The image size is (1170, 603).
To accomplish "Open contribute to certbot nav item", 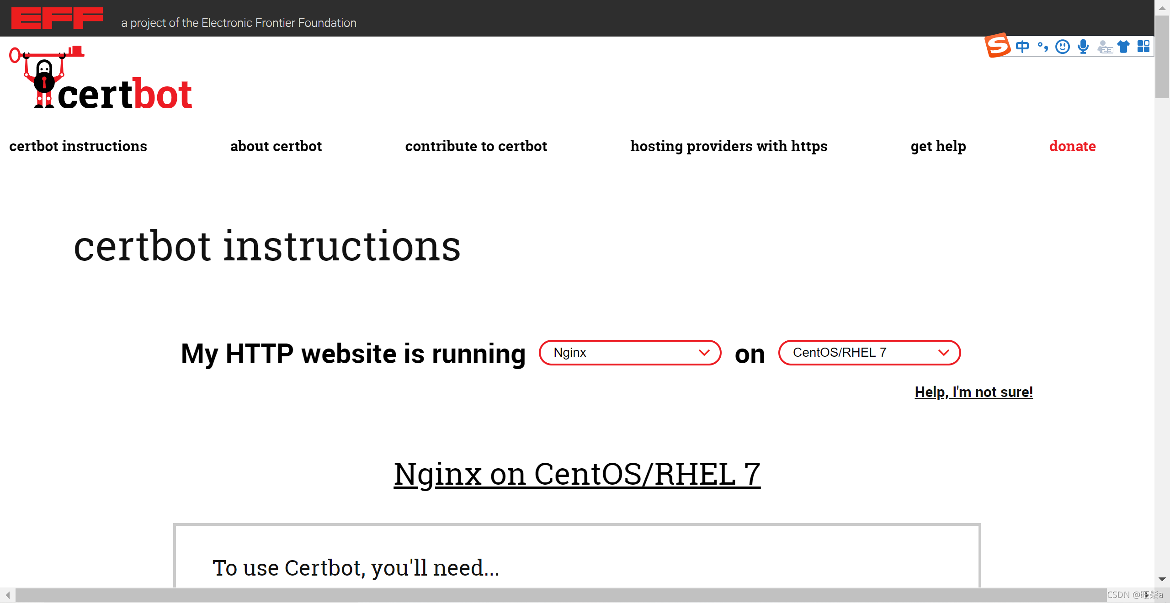I will pyautogui.click(x=476, y=146).
